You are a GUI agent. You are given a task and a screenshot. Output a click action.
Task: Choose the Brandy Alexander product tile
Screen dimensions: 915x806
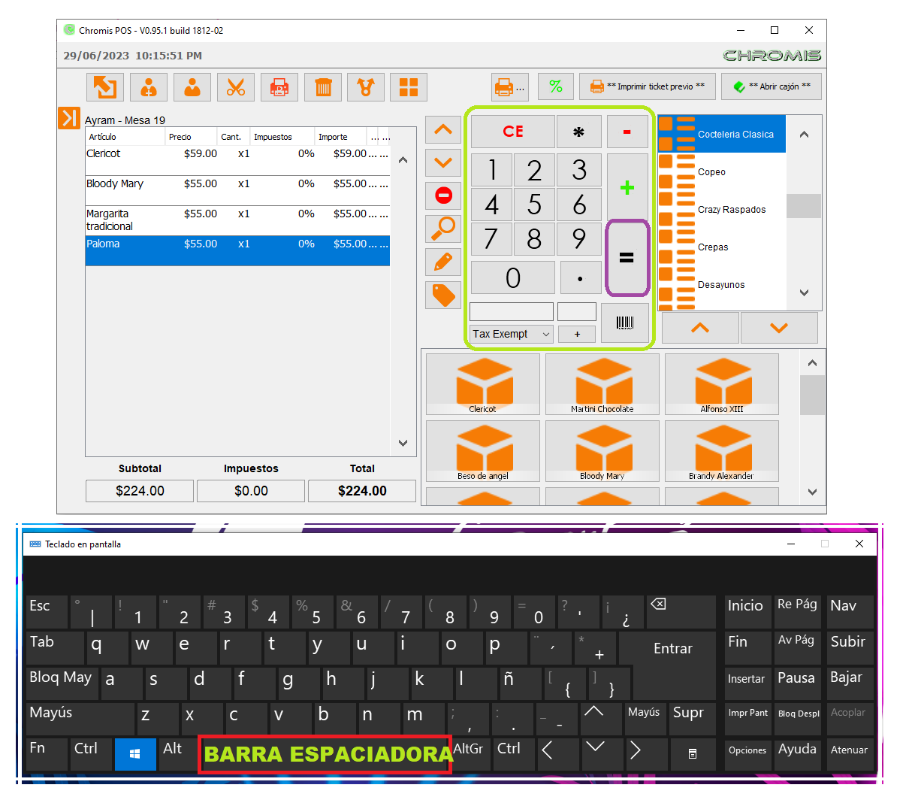pyautogui.click(x=722, y=451)
